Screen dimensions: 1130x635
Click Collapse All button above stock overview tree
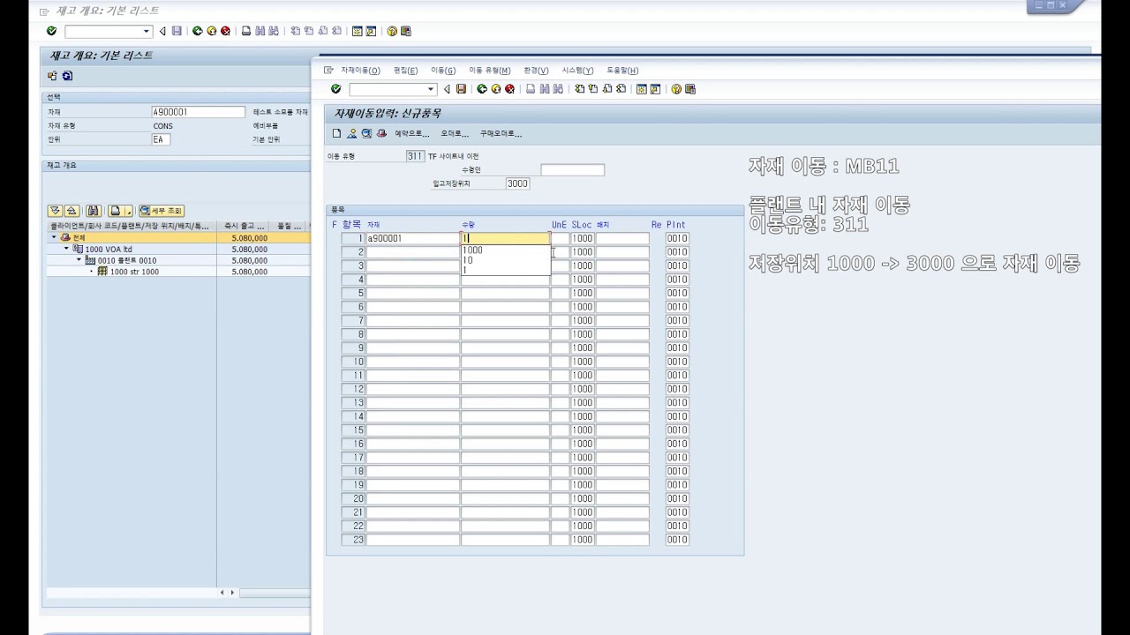tap(72, 211)
